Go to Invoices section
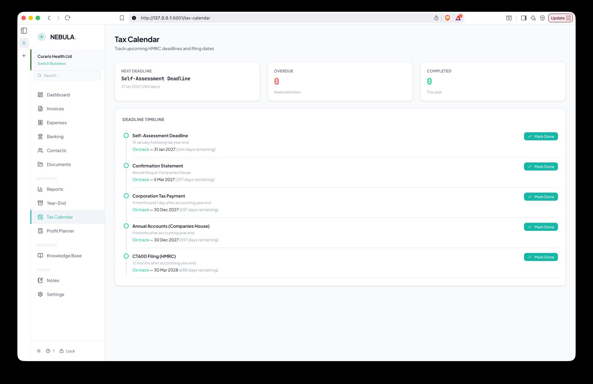 pyautogui.click(x=67, y=109)
